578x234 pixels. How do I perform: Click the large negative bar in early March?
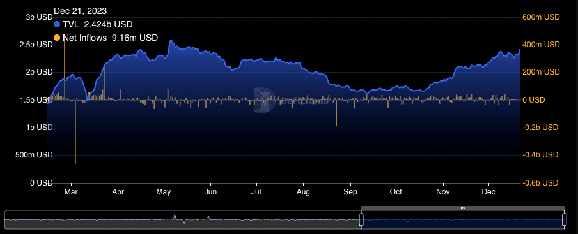[75, 131]
